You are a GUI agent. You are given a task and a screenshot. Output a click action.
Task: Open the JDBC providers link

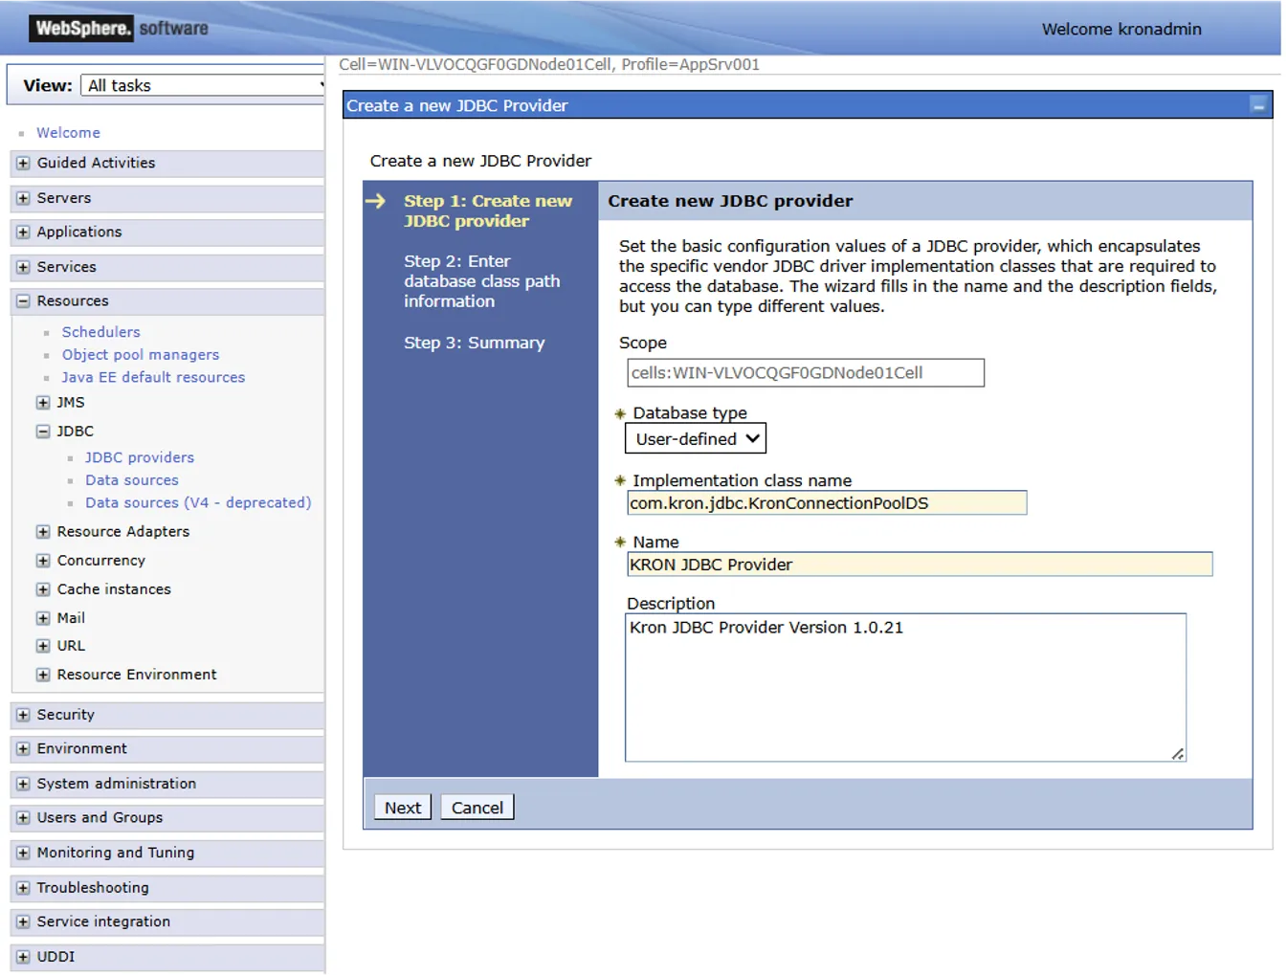(x=140, y=458)
